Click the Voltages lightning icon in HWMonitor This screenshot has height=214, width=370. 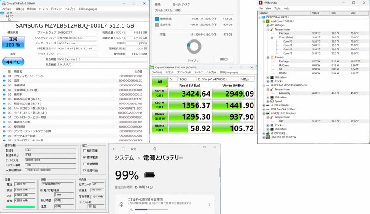(x=272, y=25)
